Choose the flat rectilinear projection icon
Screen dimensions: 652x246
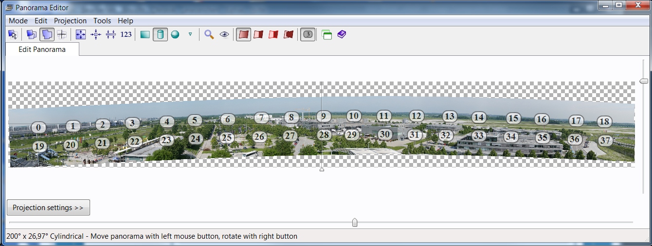145,34
